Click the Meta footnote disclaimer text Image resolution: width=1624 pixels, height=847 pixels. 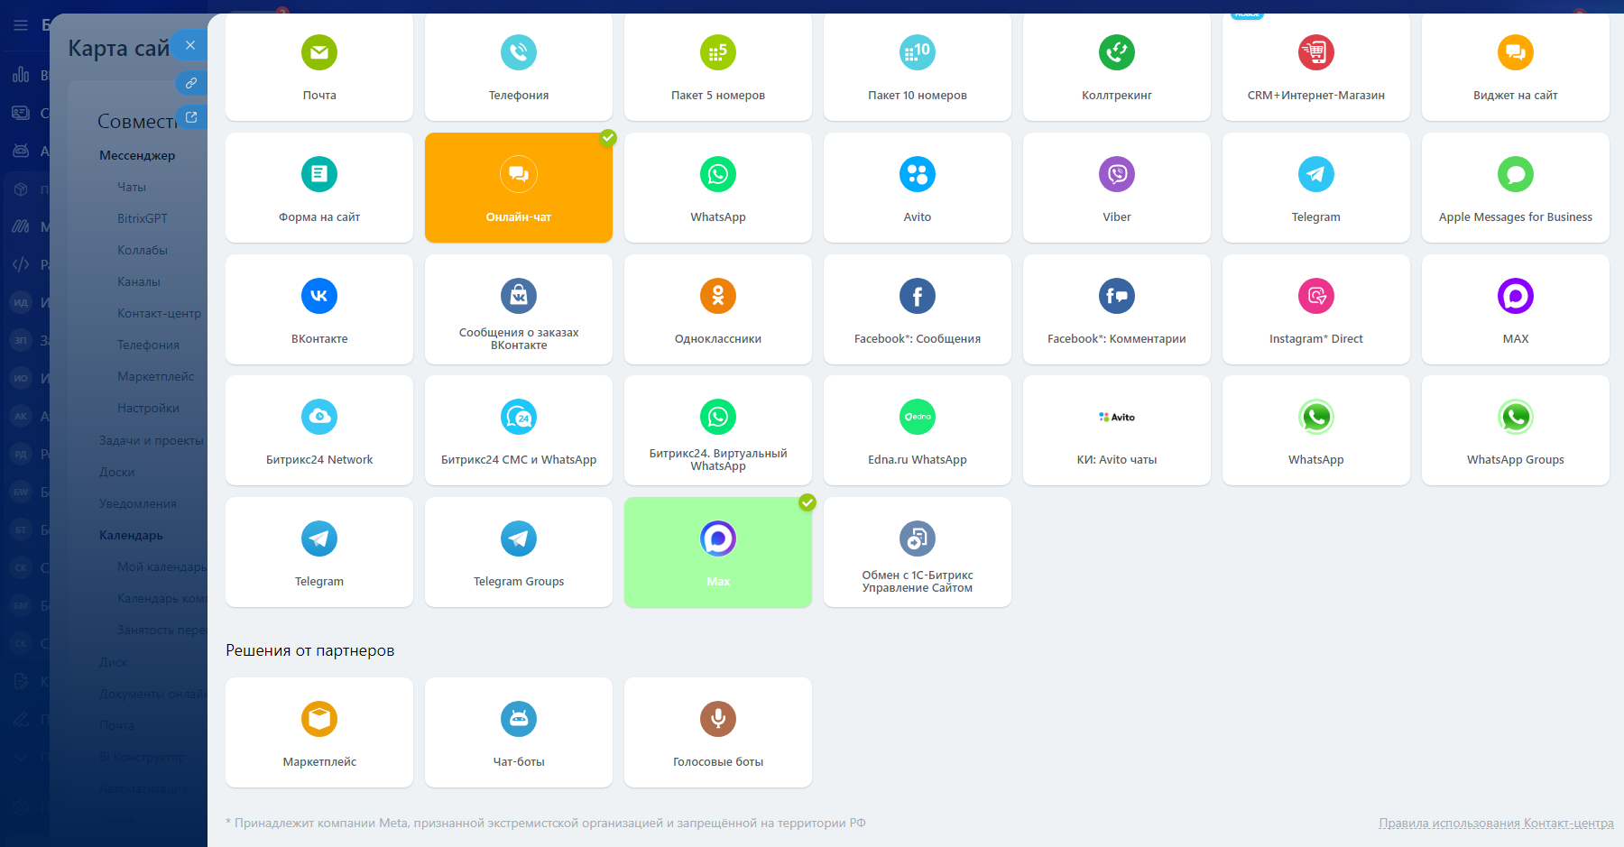546,823
